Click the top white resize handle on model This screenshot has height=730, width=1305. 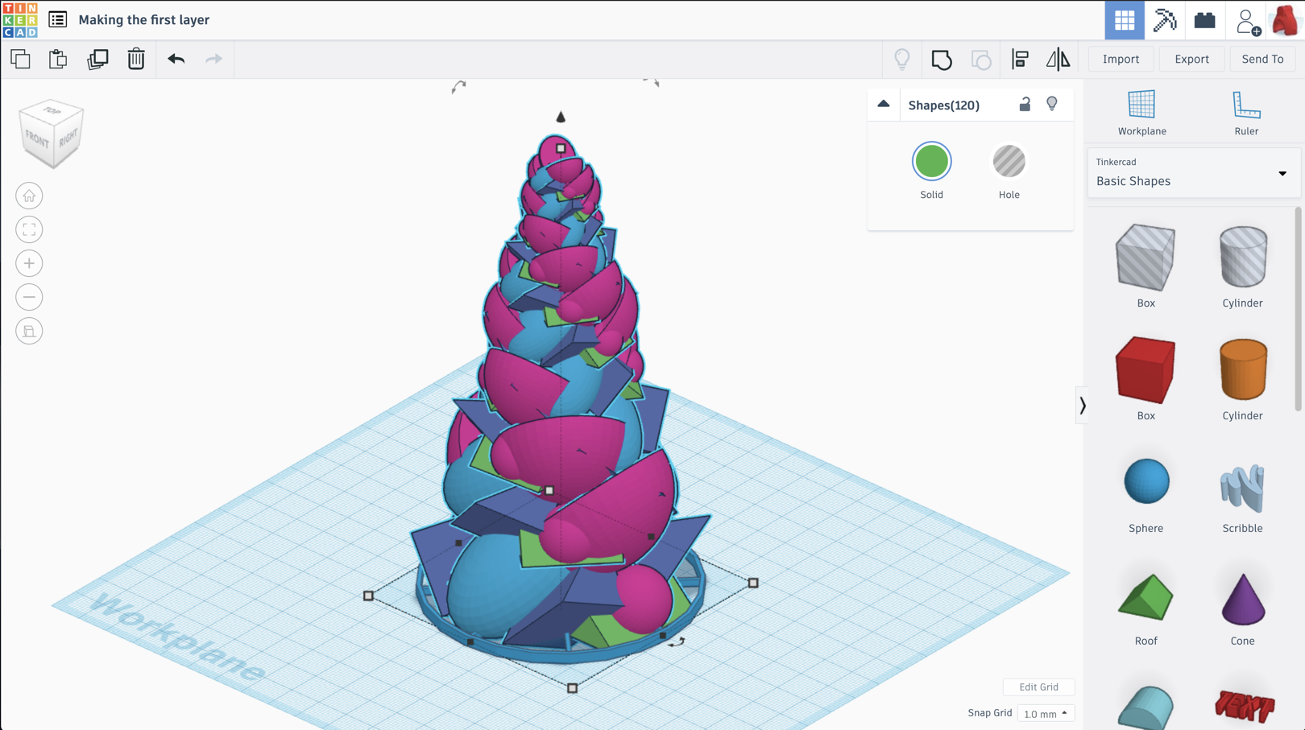(x=561, y=148)
